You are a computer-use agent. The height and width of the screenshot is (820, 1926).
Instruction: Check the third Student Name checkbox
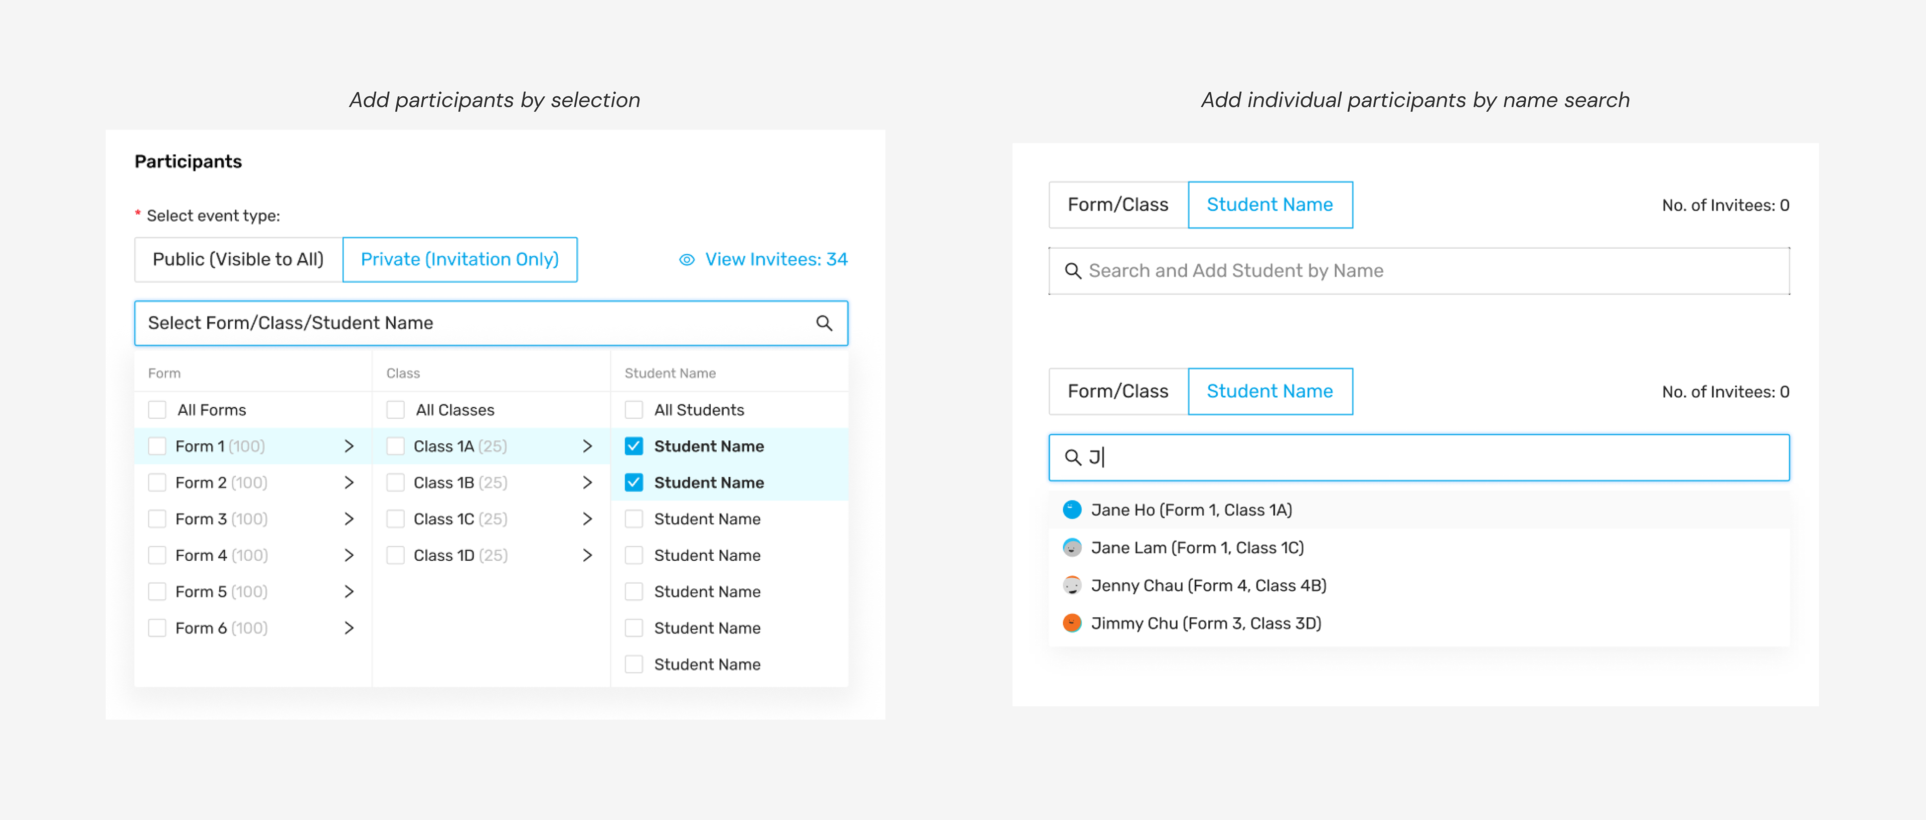pos(634,519)
